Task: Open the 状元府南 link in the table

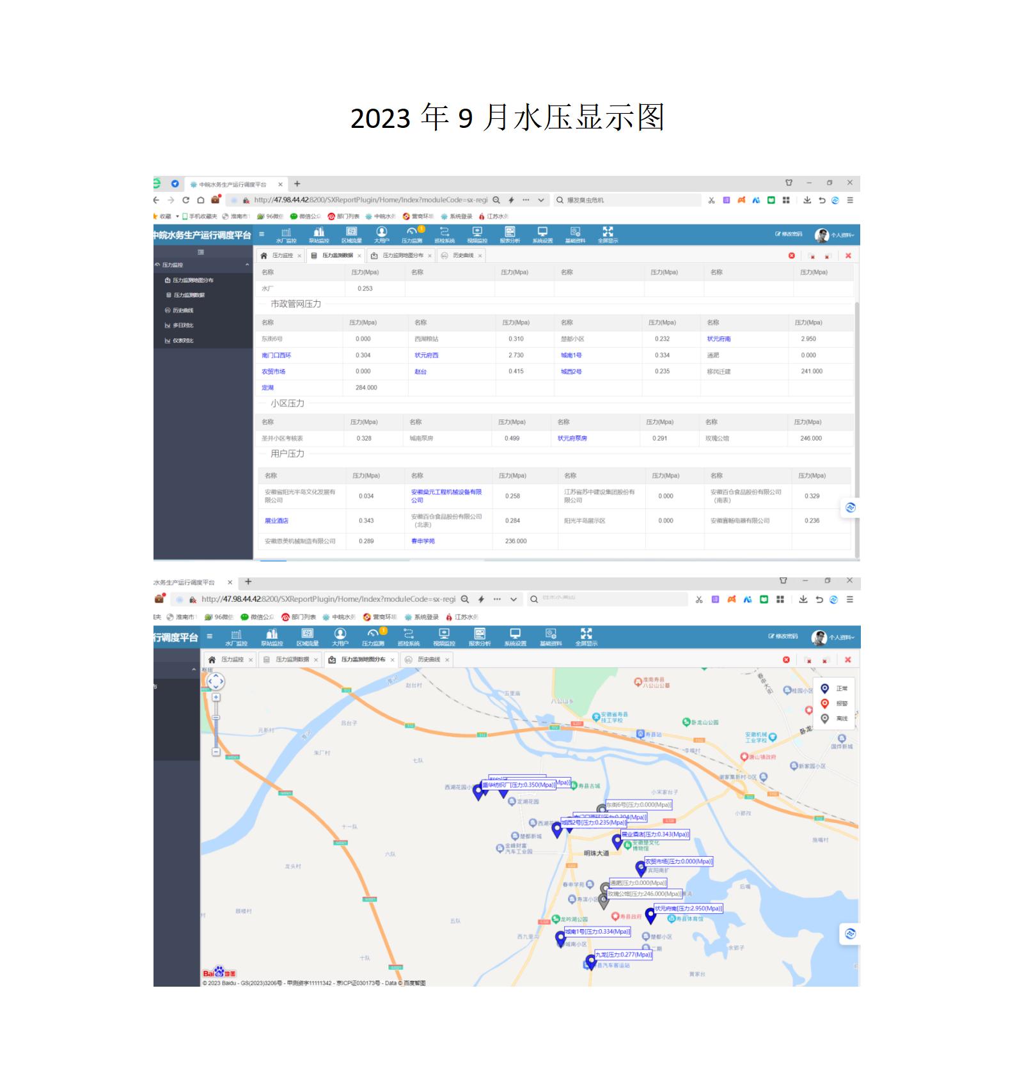Action: coord(719,339)
